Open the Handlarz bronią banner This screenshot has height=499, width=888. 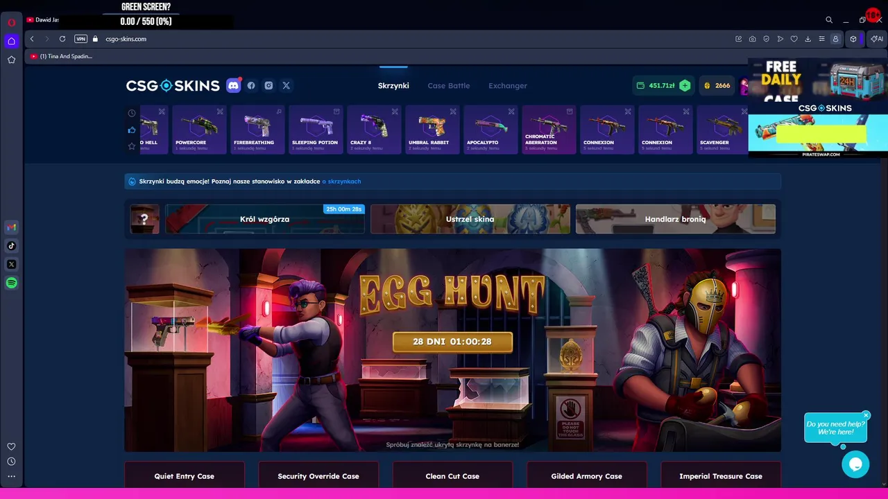coord(675,219)
